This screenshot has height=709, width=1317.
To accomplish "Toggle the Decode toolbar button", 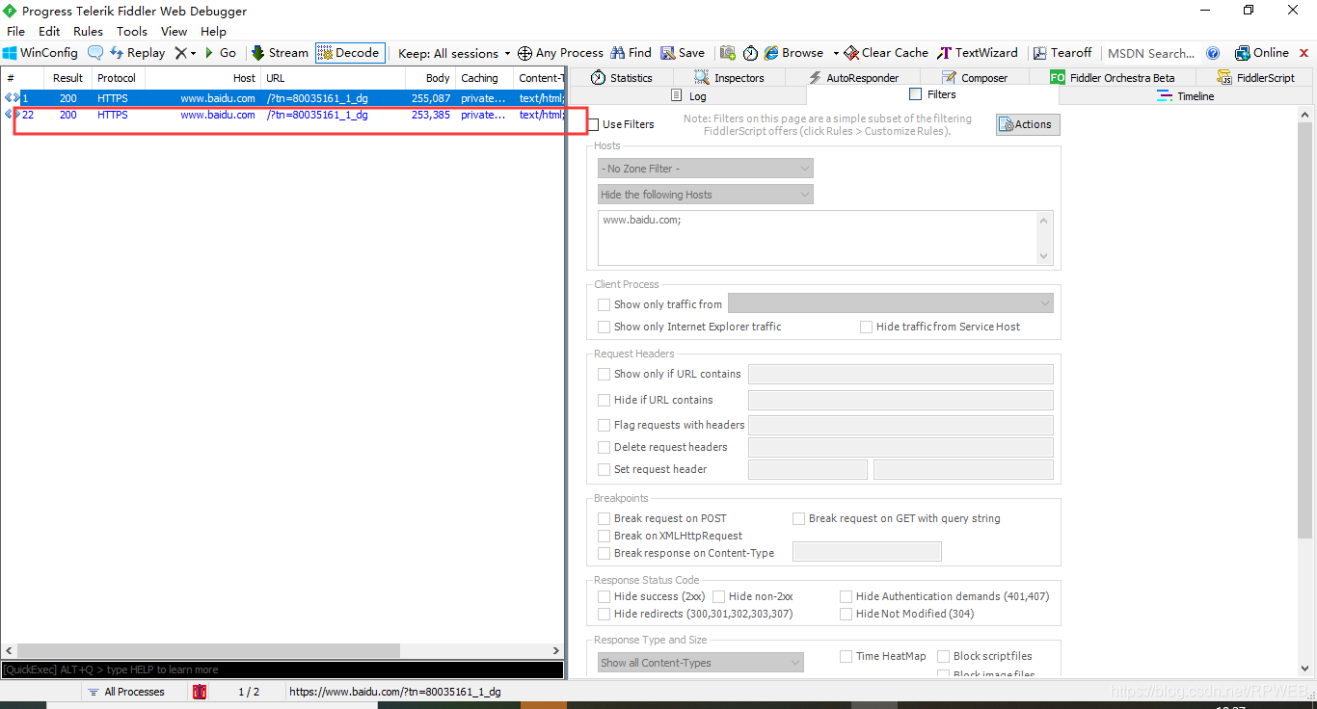I will (349, 53).
